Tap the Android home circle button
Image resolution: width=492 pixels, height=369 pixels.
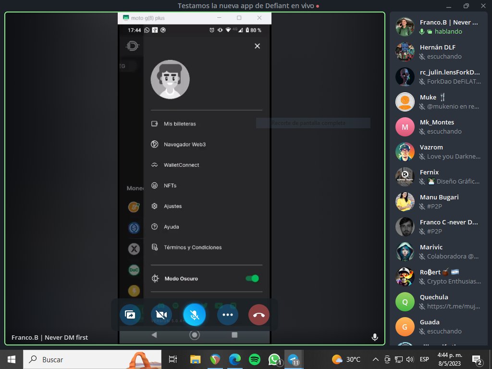pos(195,335)
